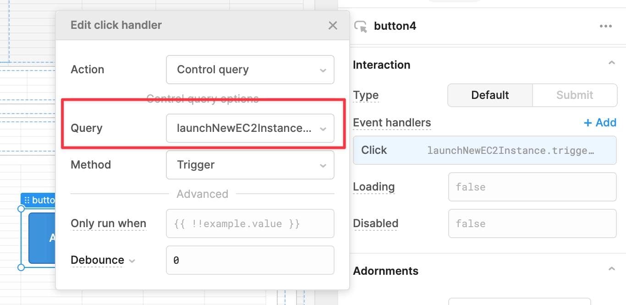Select the Default type option

[489, 95]
